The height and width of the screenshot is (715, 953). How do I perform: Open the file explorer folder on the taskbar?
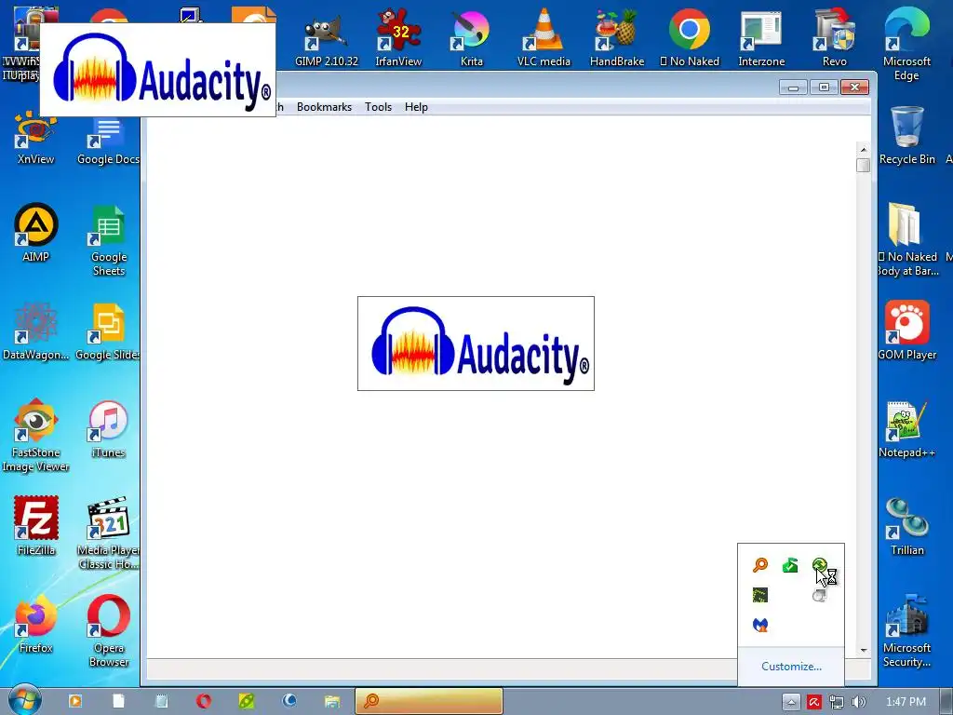point(332,701)
